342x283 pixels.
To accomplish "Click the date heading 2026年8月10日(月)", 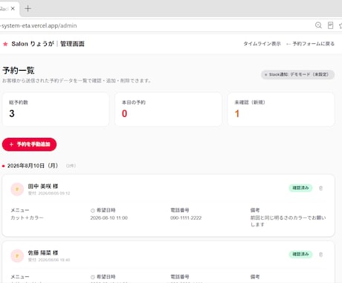I will coord(33,165).
